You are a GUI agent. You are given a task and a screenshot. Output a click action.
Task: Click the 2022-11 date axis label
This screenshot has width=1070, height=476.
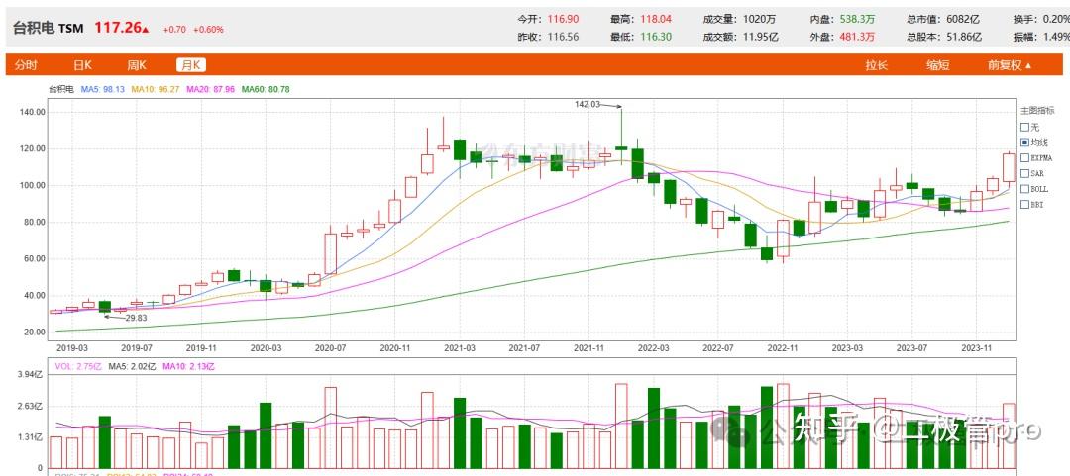click(x=783, y=347)
